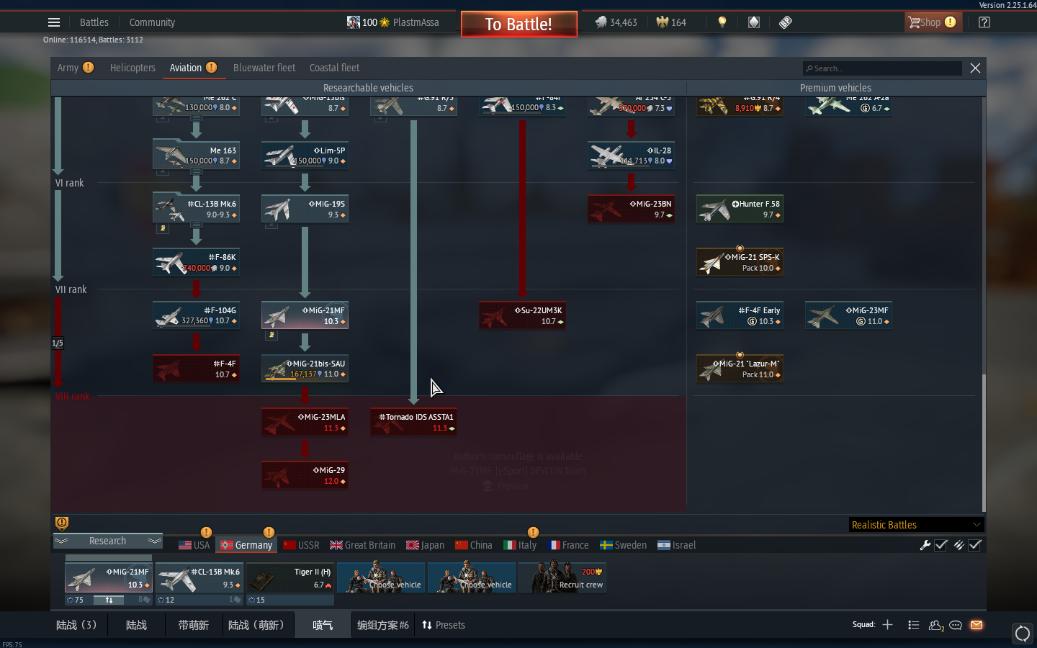Select the MiG-23BN vehicle
Image resolution: width=1037 pixels, height=648 pixels.
coord(631,209)
